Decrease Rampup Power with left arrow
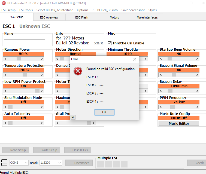 [x=5, y=59]
